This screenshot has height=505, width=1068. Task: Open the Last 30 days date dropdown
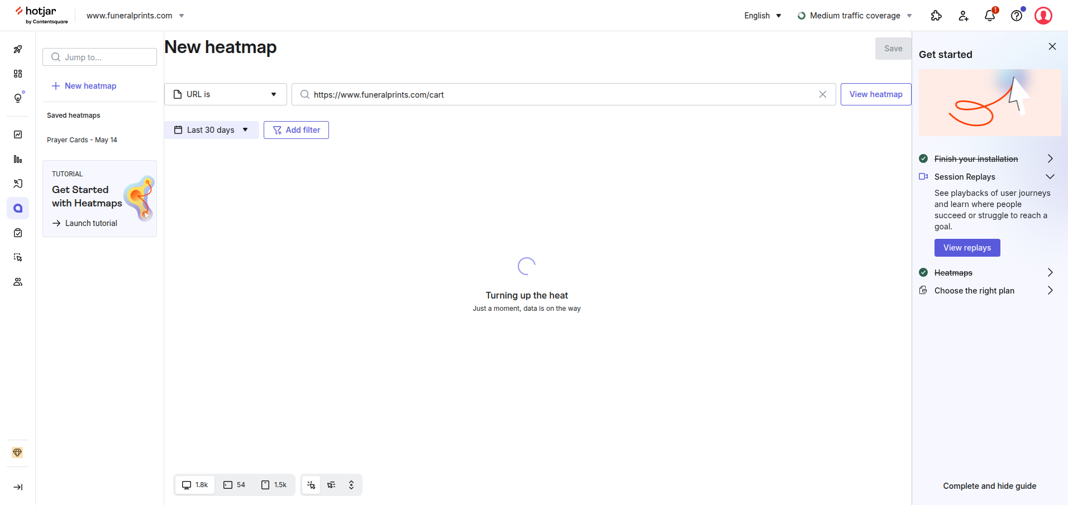[211, 130]
